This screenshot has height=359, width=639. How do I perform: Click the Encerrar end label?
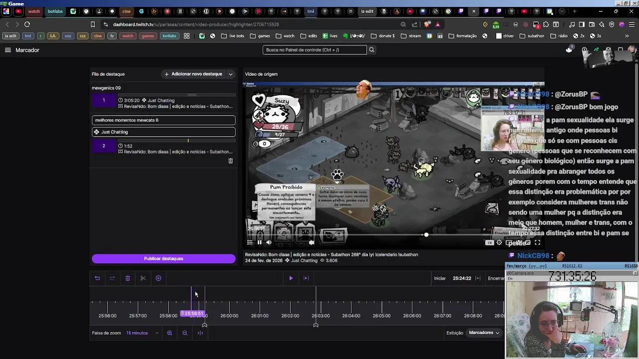pos(496,278)
